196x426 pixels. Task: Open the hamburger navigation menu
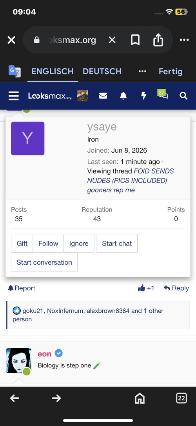click(14, 96)
